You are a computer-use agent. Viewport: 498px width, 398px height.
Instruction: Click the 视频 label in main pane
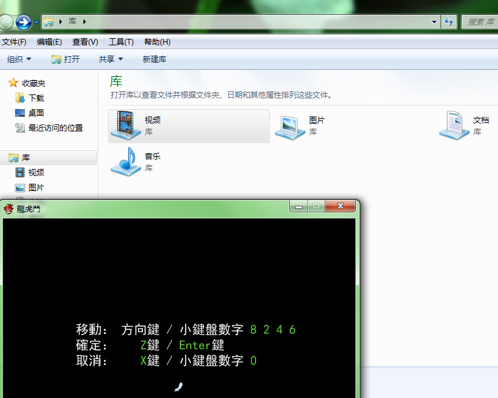[x=153, y=120]
